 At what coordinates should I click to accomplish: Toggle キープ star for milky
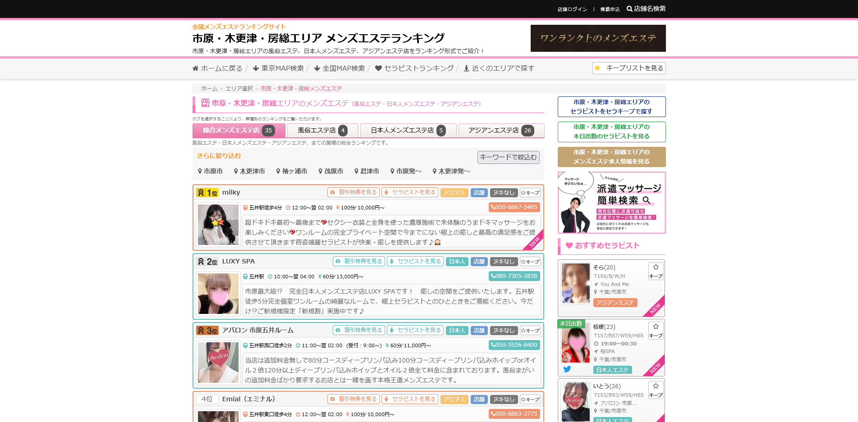tap(530, 193)
